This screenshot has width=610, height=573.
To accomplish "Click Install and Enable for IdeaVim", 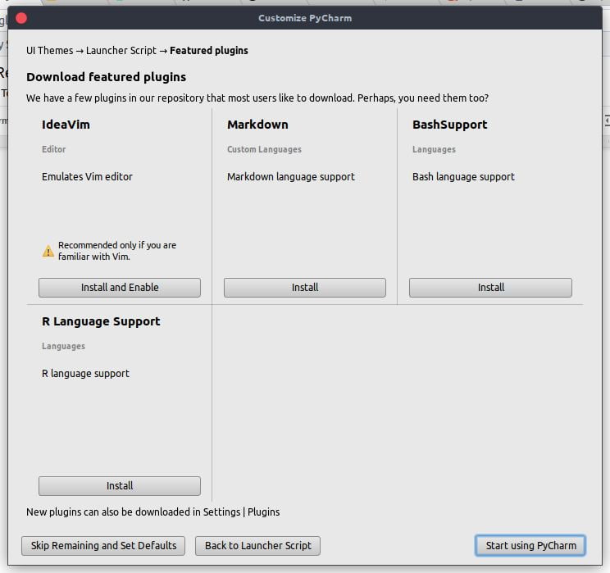I will click(x=120, y=288).
